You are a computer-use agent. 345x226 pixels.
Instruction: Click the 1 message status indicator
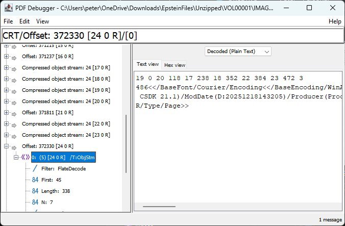click(x=330, y=220)
